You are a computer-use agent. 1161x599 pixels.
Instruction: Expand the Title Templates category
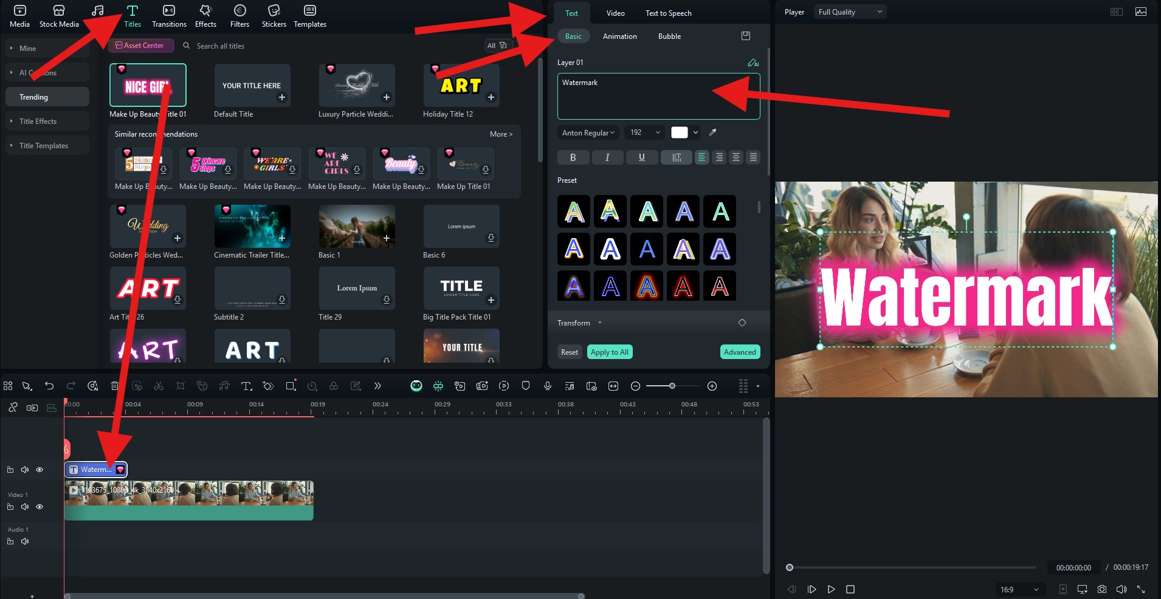[x=47, y=145]
